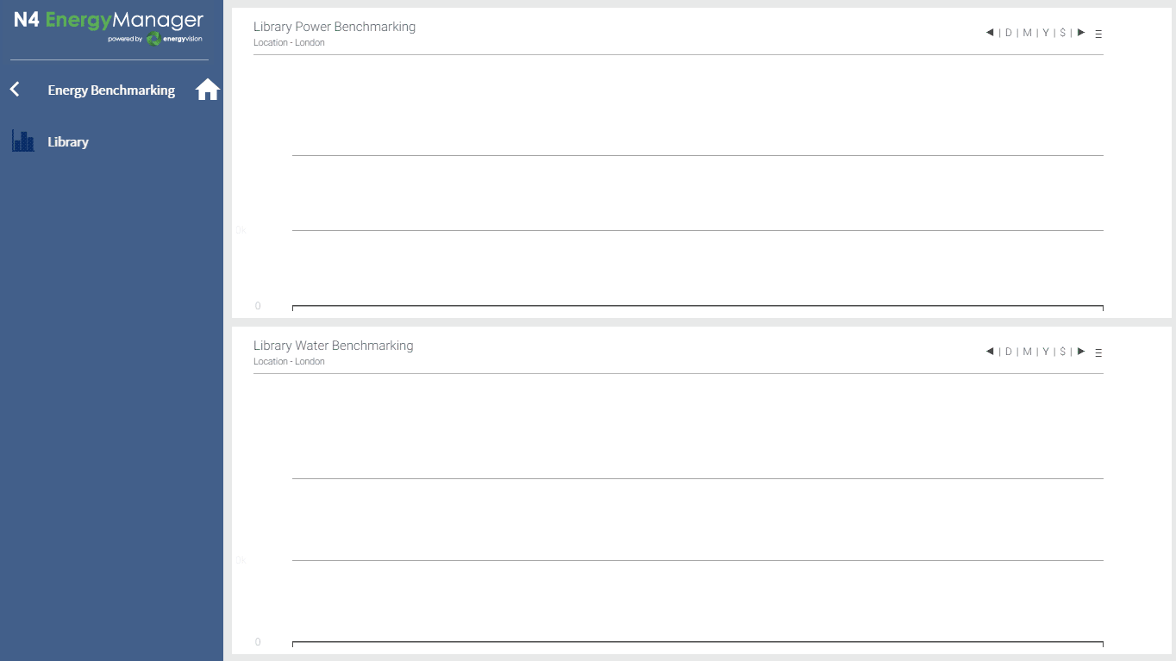
Task: Switch Power Benchmarking chart to Year view
Action: coord(1046,33)
